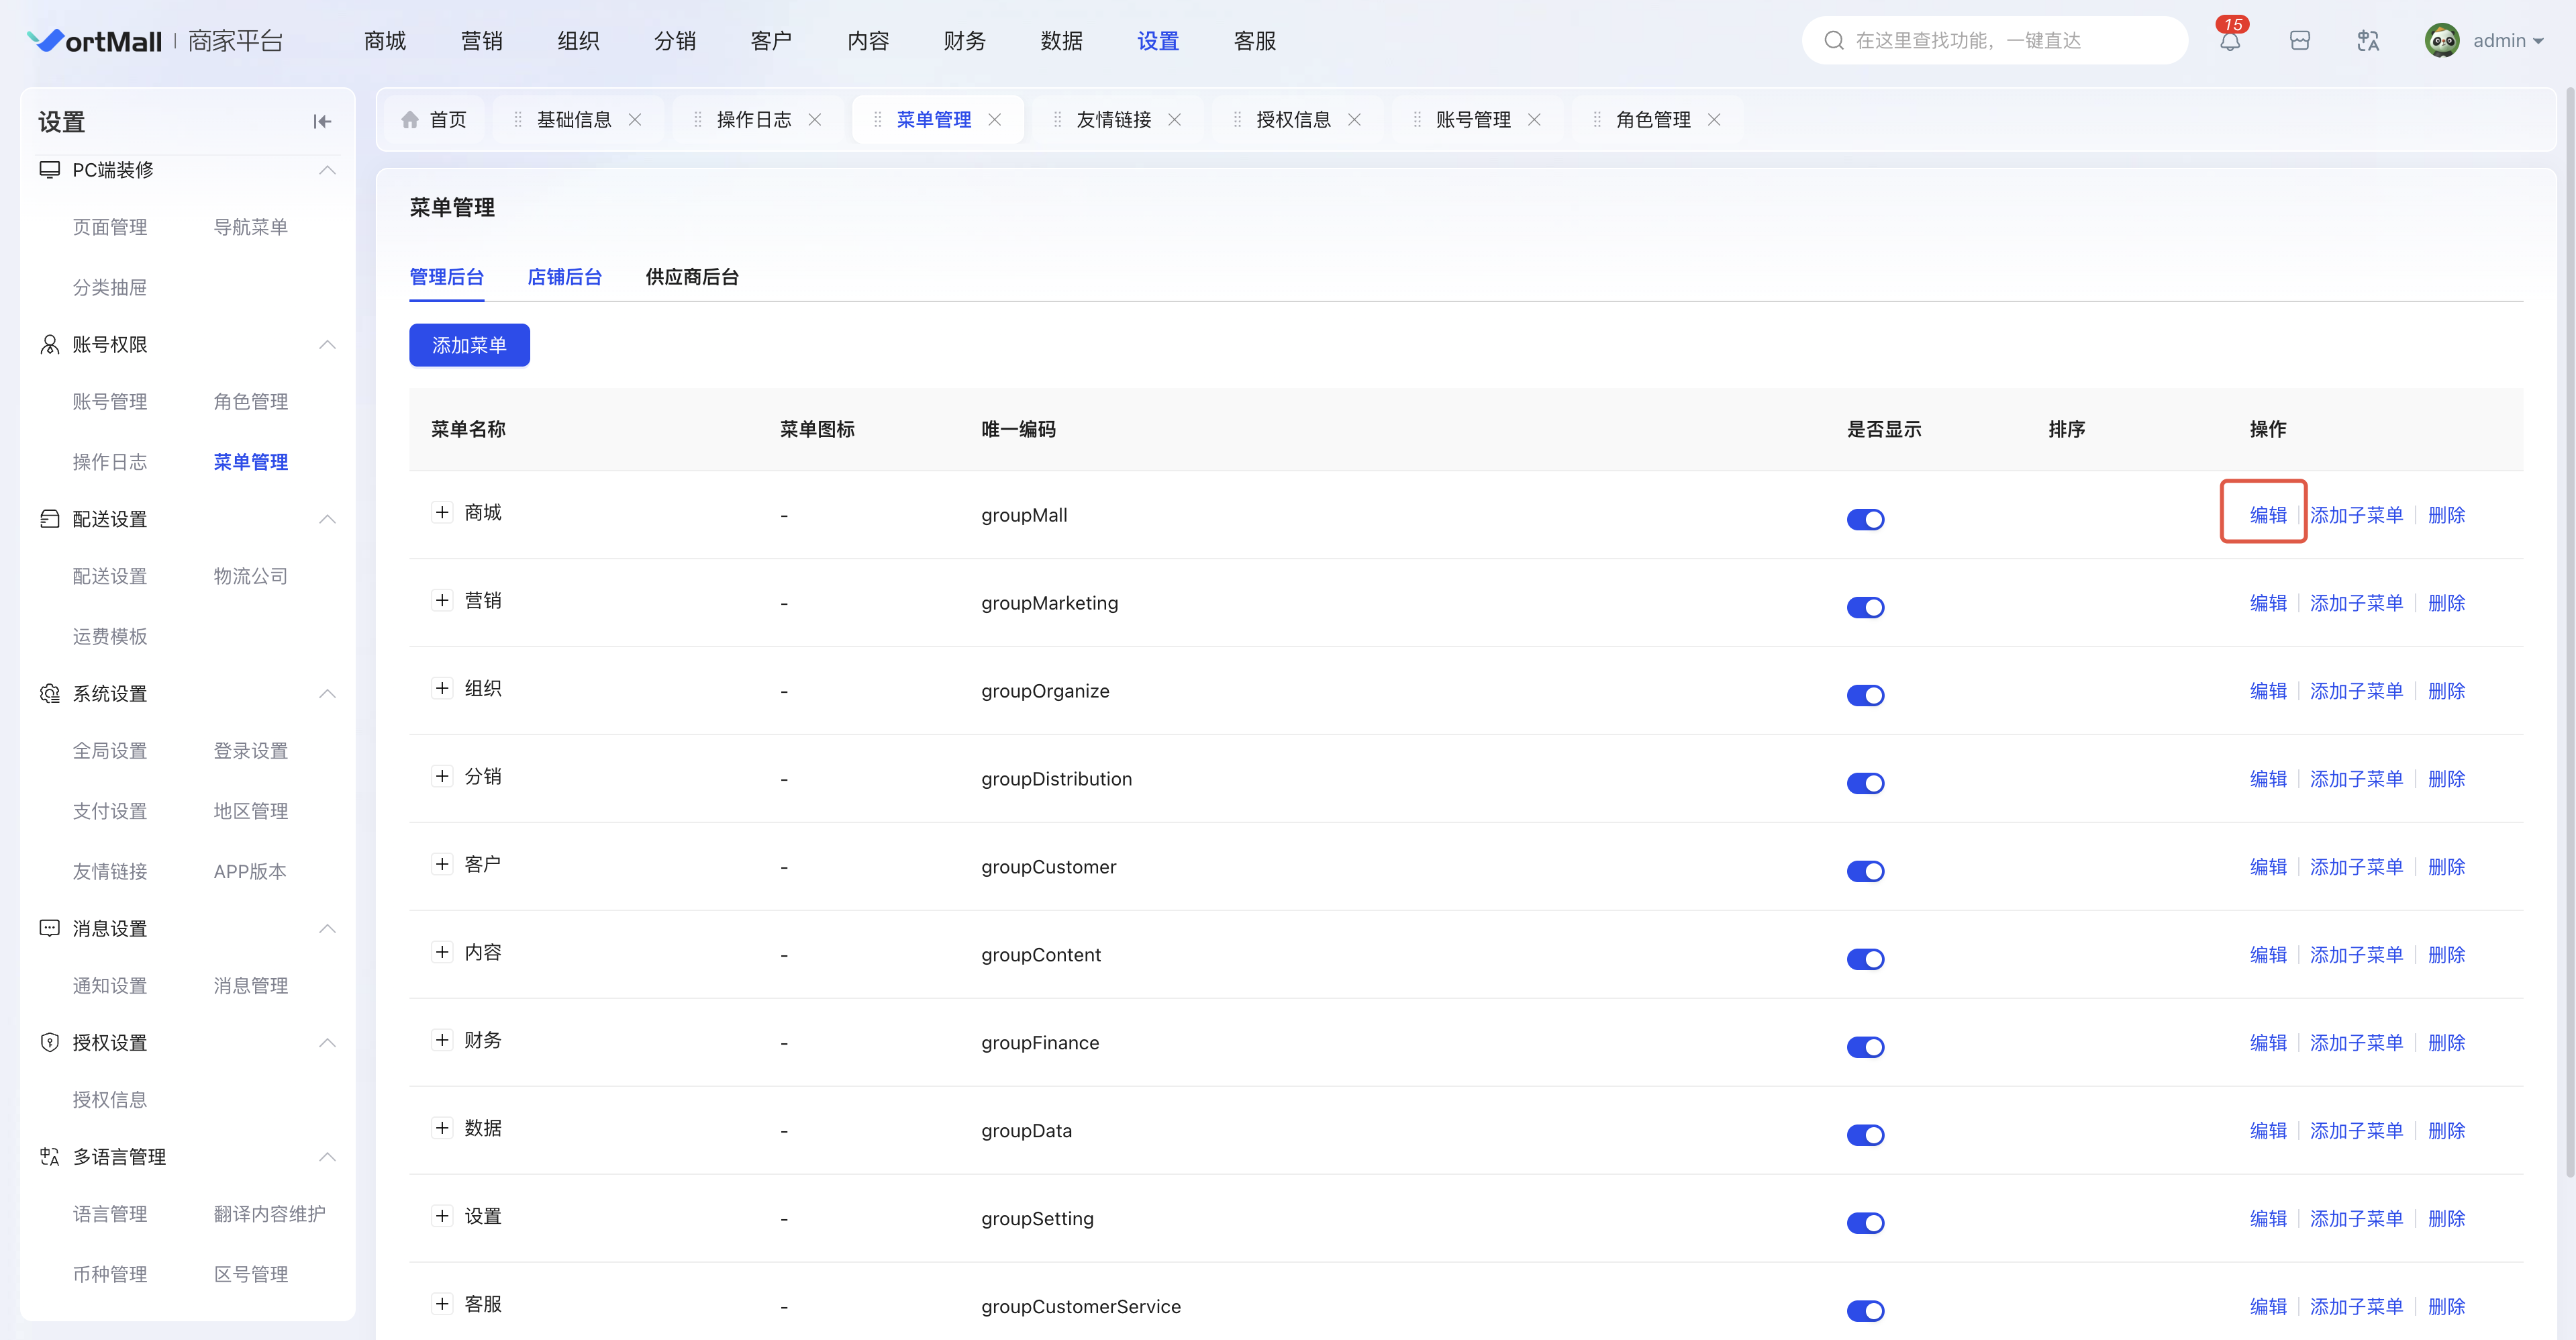Viewport: 2576px width, 1340px height.
Task: Collapse the 账号权限 sidebar section
Action: (327, 345)
